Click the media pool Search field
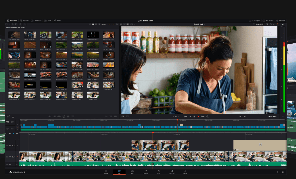 (x=108, y=24)
